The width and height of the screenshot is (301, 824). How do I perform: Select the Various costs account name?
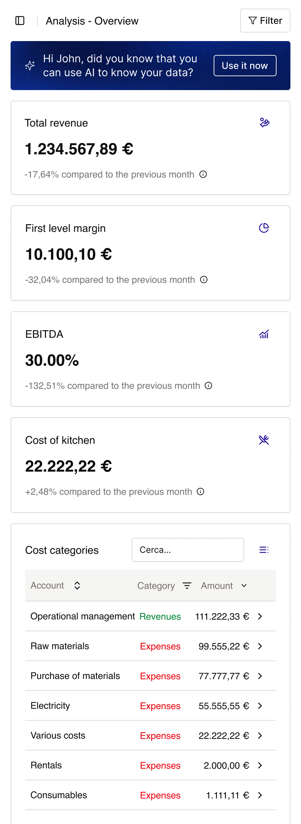tap(58, 735)
